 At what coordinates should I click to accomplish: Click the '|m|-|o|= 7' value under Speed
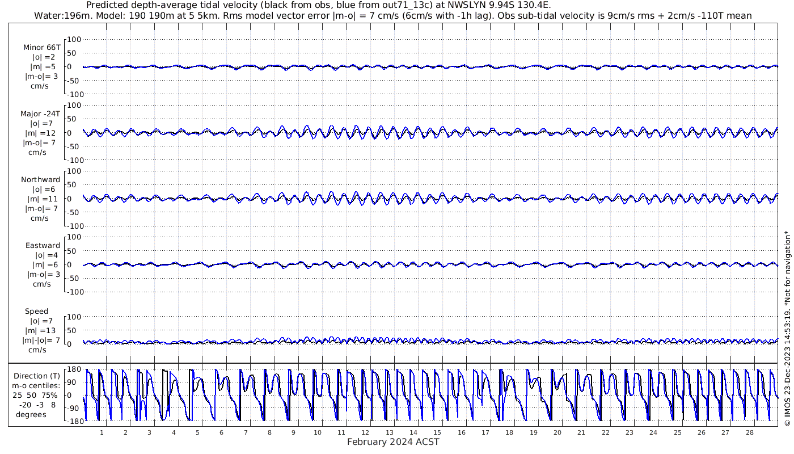(x=41, y=340)
